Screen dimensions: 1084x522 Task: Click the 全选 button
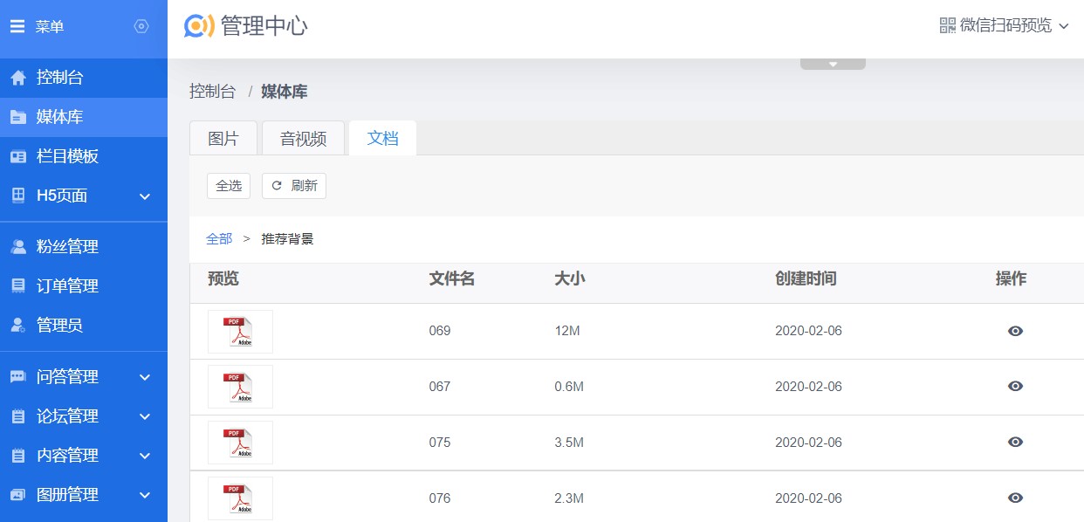click(x=229, y=186)
